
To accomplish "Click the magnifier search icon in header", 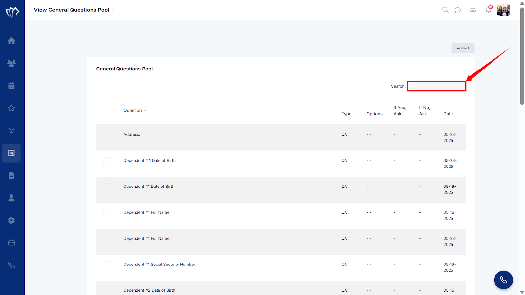I will pos(445,10).
